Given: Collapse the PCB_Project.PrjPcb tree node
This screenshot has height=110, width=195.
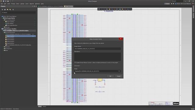Looking at the screenshot, I should coord(2,18).
